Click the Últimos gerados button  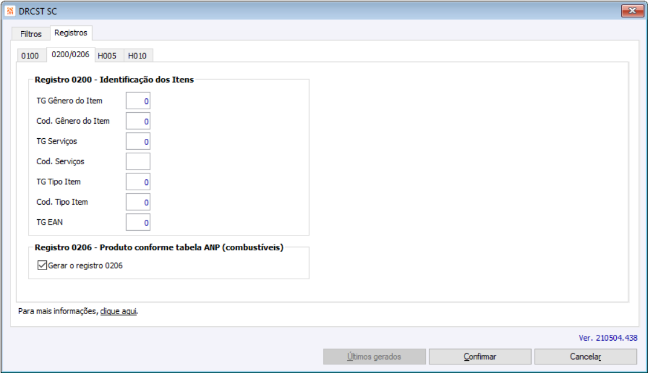(374, 356)
